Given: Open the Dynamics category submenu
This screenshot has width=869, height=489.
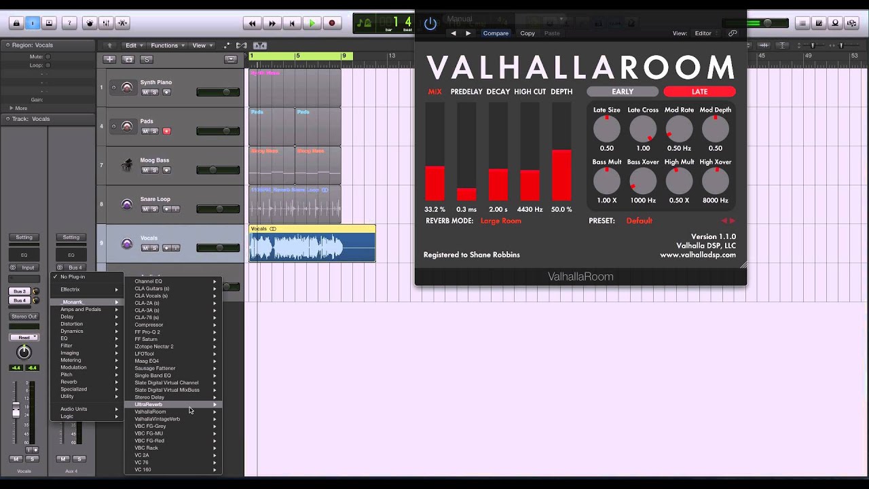Looking at the screenshot, I should tap(87, 331).
